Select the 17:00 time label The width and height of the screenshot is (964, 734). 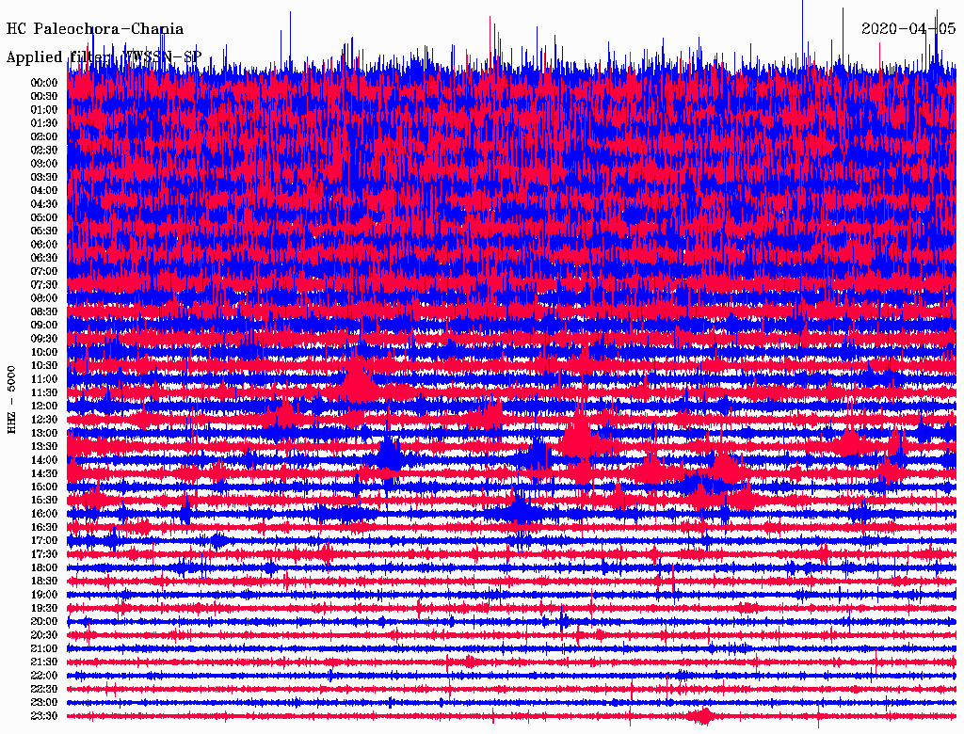(44, 540)
